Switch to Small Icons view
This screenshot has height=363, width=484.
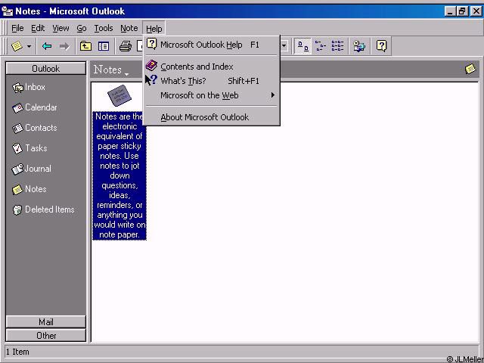321,46
